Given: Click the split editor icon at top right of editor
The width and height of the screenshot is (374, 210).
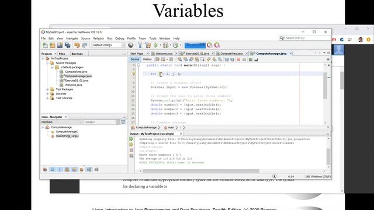Looking at the screenshot, I should tap(328, 60).
